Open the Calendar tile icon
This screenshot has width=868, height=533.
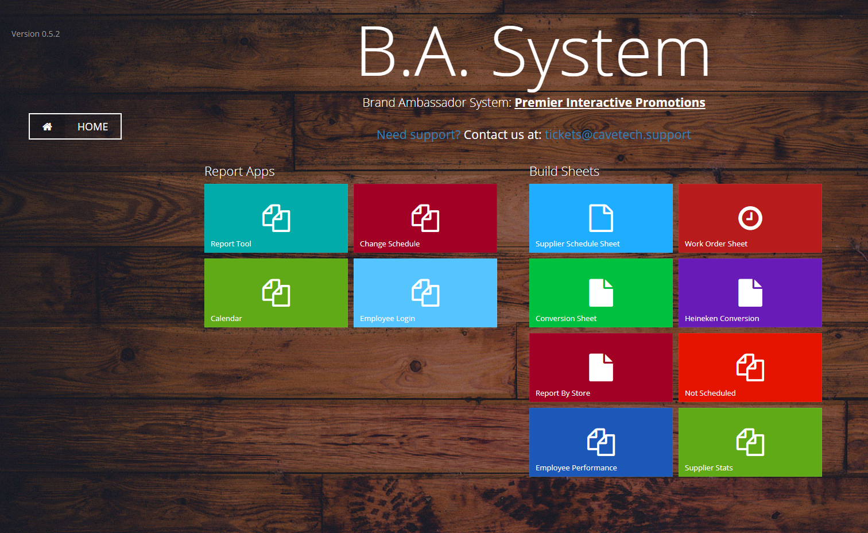tap(276, 293)
